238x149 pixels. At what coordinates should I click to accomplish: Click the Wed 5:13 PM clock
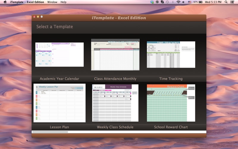point(213,2)
